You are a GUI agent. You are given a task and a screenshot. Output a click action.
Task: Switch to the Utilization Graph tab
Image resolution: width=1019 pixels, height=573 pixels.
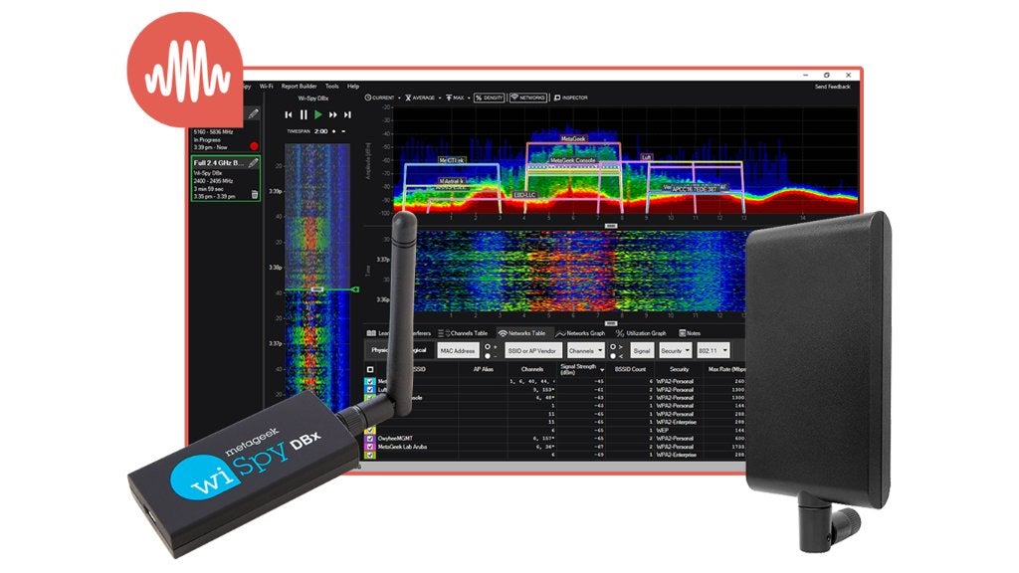point(641,333)
